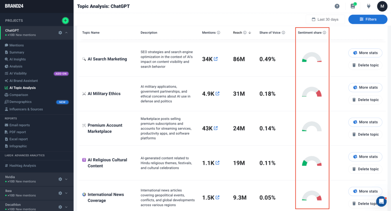Click More stats for AI Search Marketing

tap(365, 53)
